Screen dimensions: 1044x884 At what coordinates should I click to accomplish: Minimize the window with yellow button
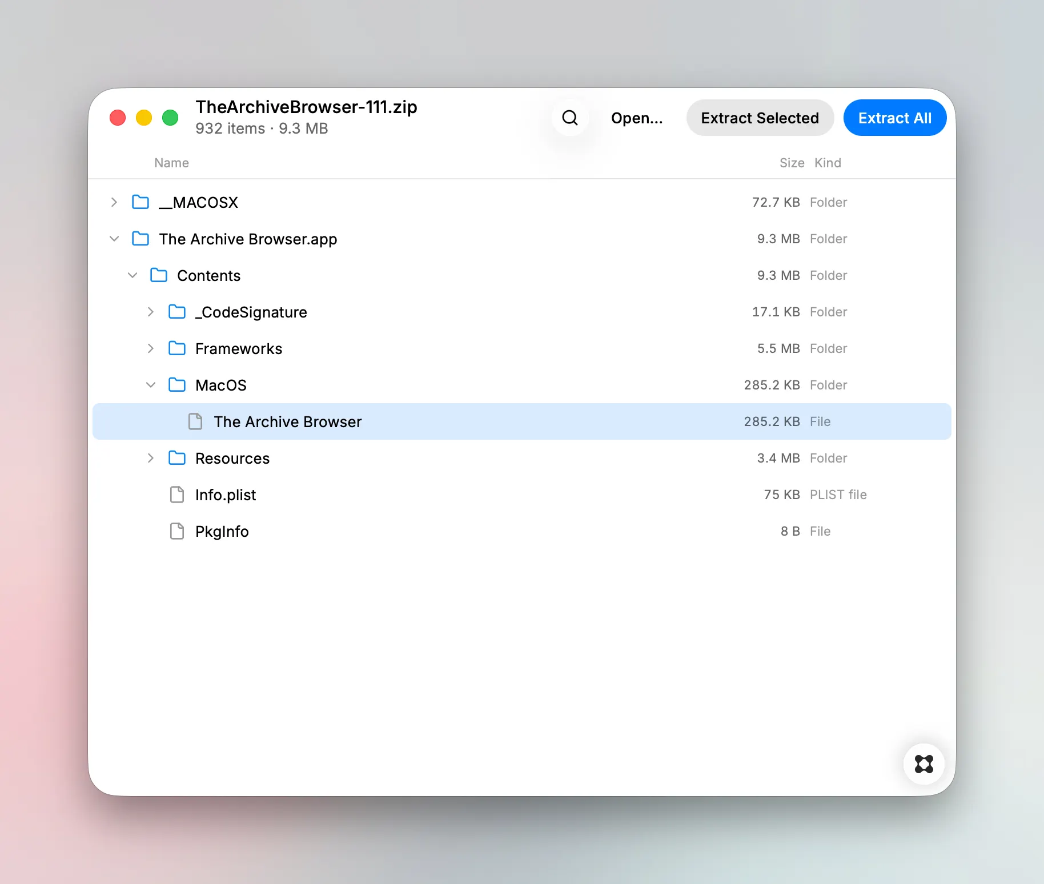tap(144, 118)
